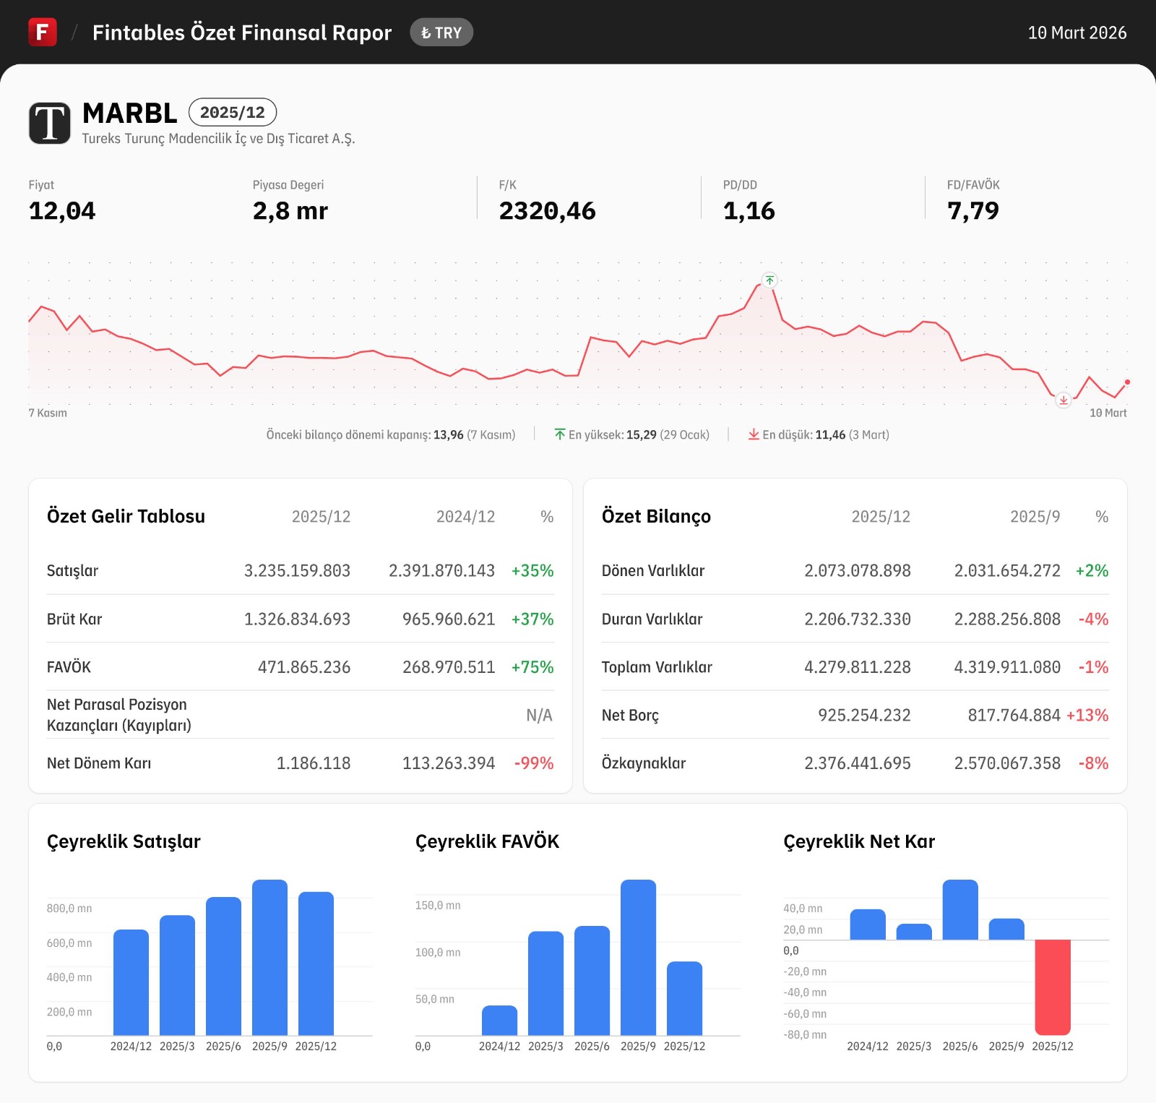Click the Dönen Varlıklar change +2%
1156x1103 pixels.
click(1092, 570)
